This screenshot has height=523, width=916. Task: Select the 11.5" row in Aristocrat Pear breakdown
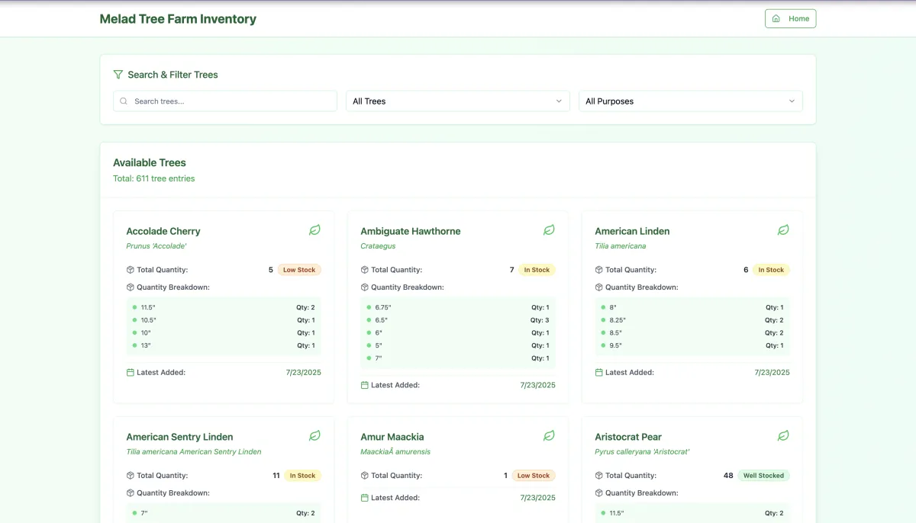(692, 513)
